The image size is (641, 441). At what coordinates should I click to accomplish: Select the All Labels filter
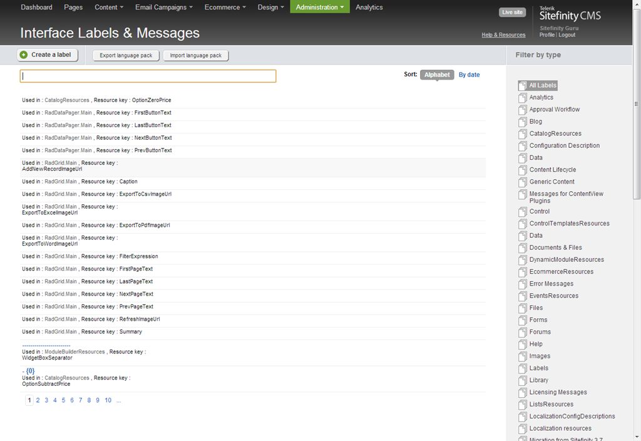click(542, 85)
